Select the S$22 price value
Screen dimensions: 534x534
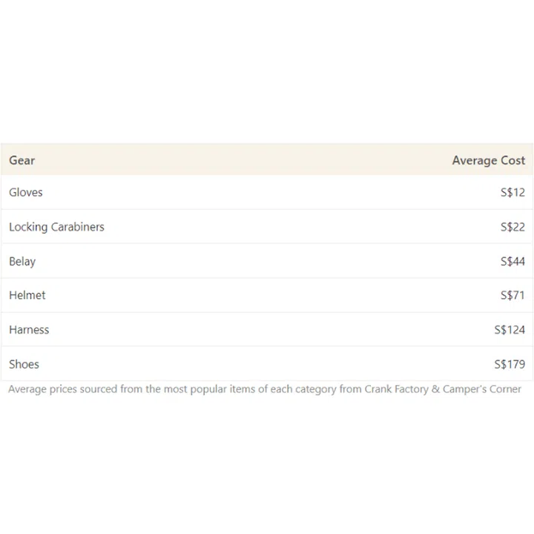512,227
